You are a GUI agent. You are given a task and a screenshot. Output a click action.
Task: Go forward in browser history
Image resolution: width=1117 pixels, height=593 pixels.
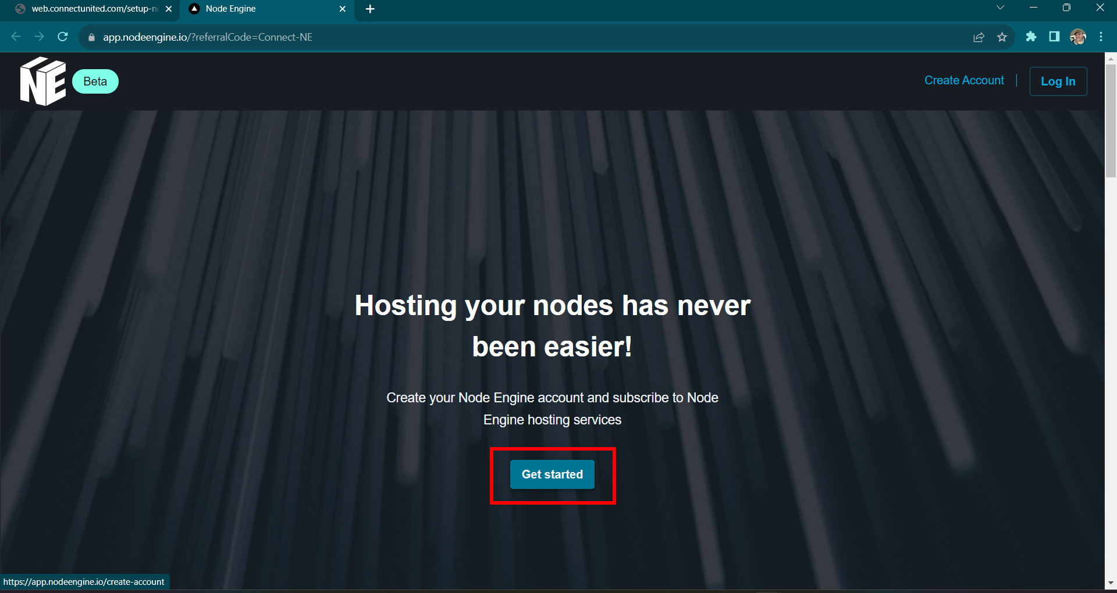click(39, 37)
